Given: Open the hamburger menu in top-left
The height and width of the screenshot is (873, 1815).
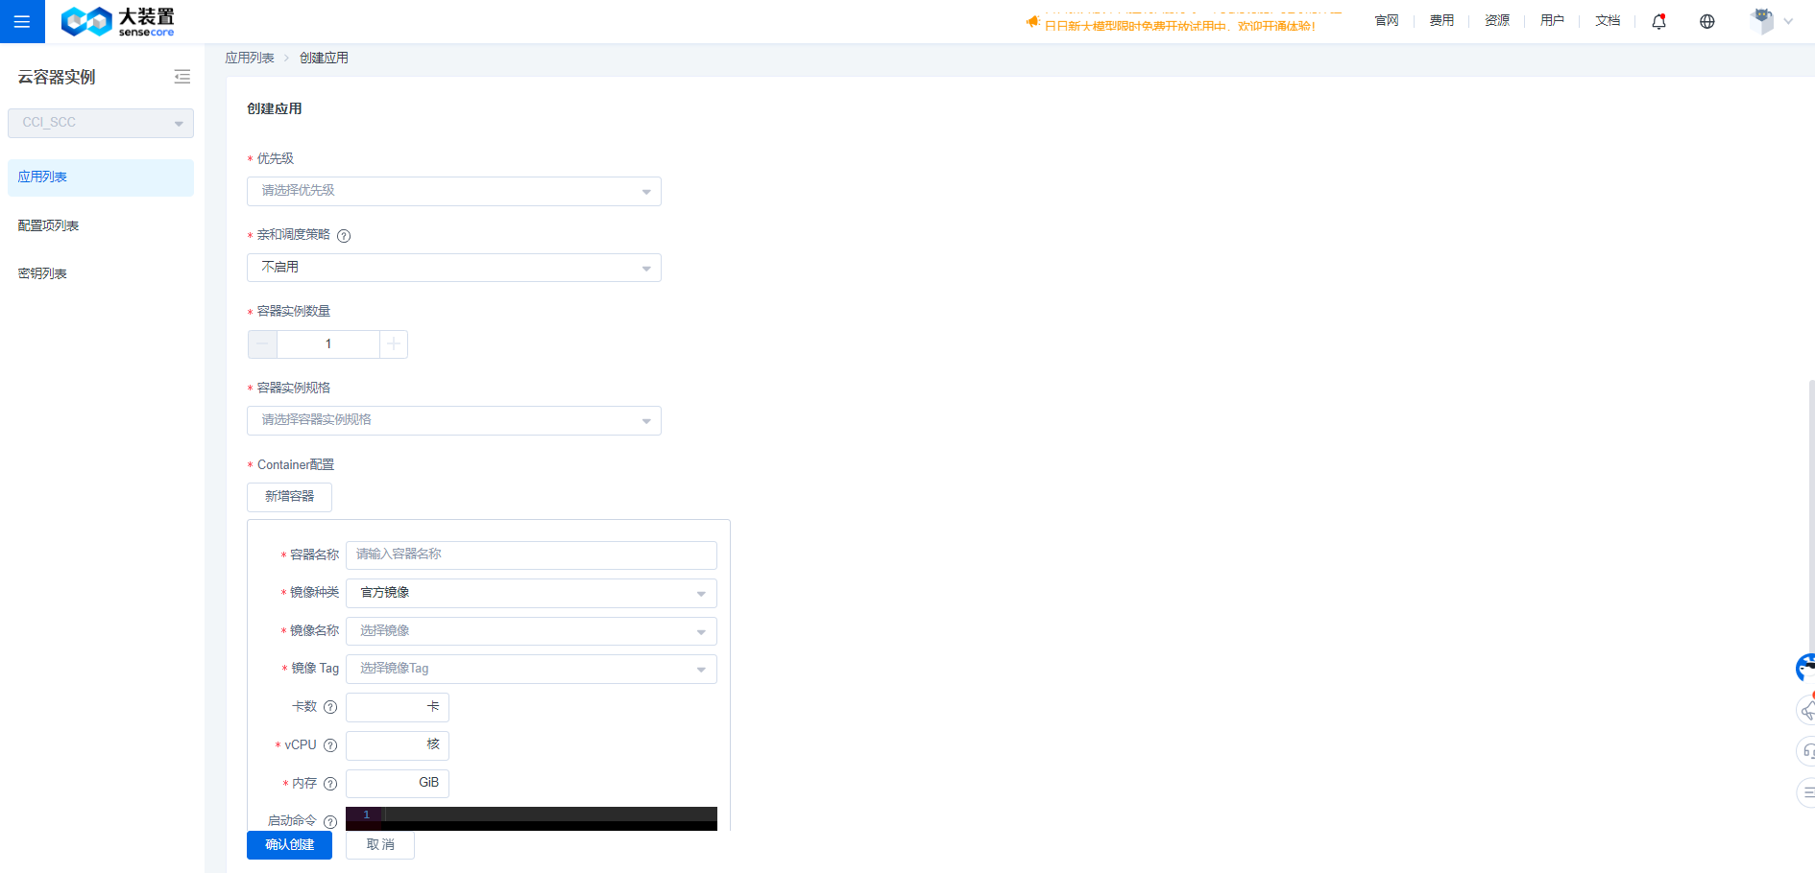Looking at the screenshot, I should (22, 21).
